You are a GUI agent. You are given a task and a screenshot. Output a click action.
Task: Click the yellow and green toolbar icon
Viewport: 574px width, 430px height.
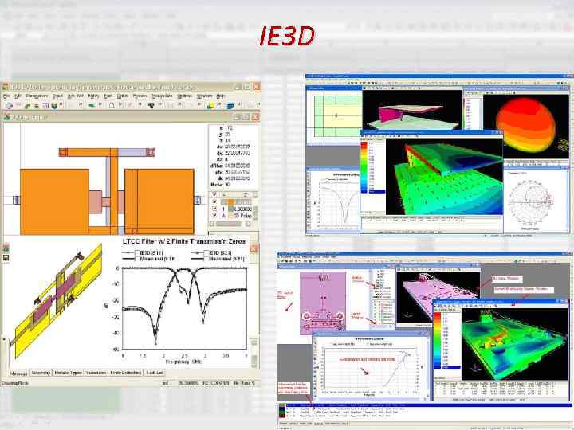coord(210,106)
